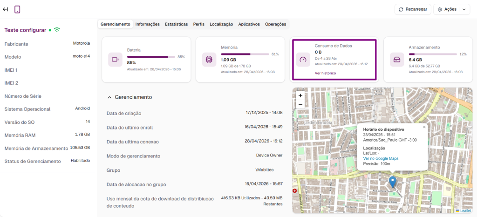Open Ver no Google Maps link
Viewport: 477px width, 217px height.
coord(381,158)
